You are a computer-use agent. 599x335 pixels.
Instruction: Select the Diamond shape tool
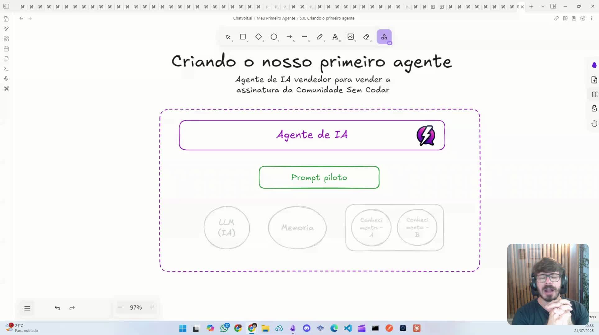259,37
